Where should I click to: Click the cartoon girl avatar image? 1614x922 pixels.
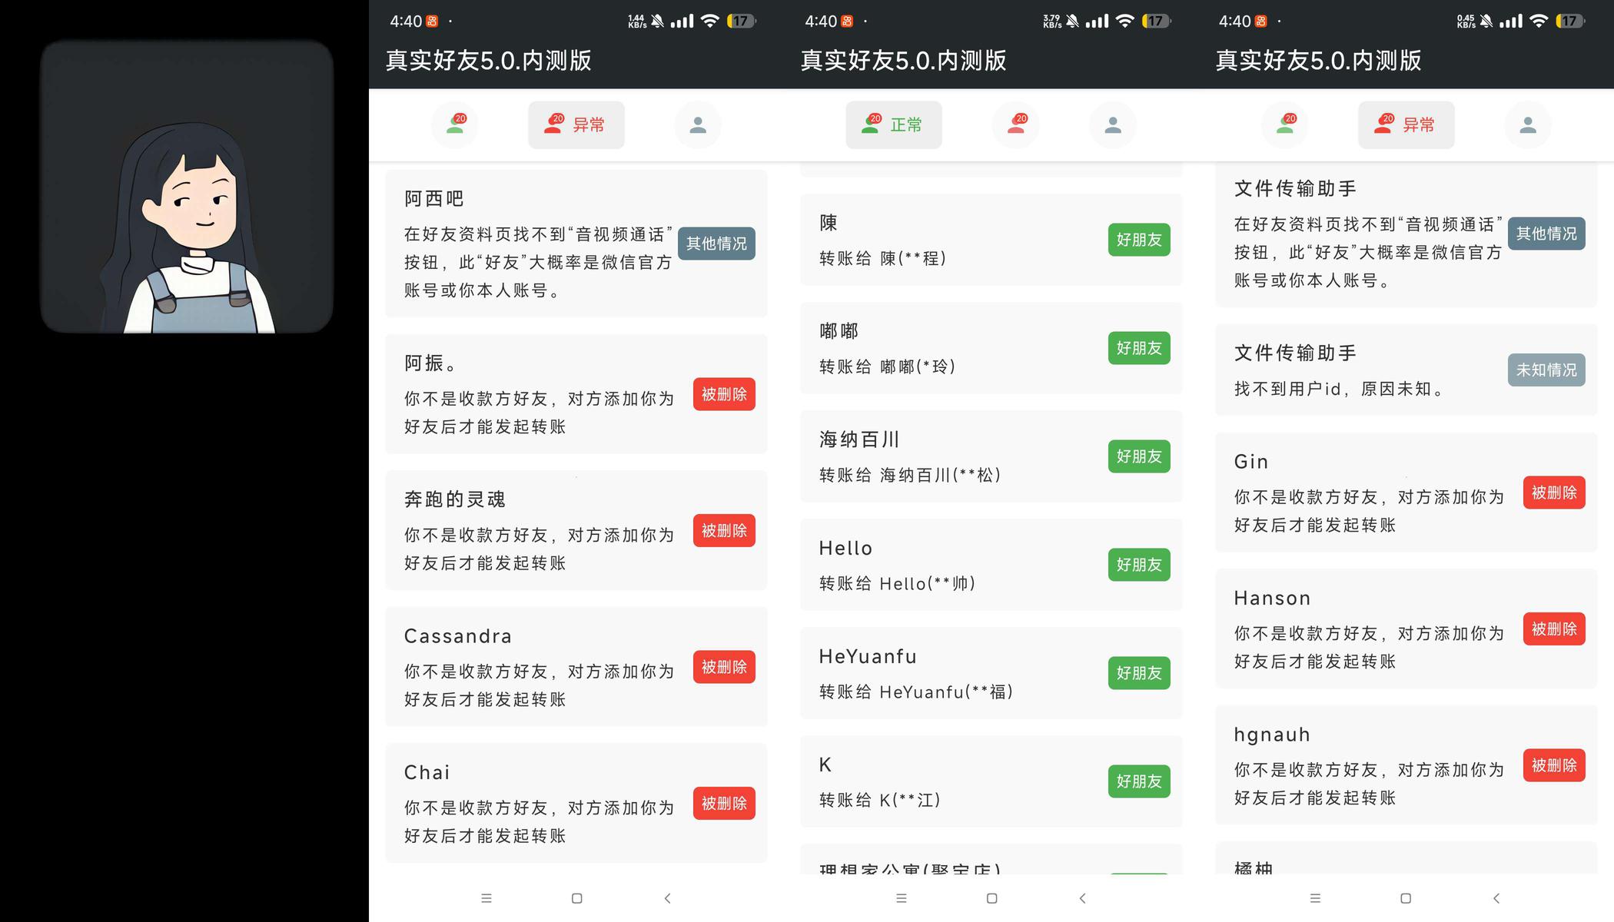pos(186,187)
